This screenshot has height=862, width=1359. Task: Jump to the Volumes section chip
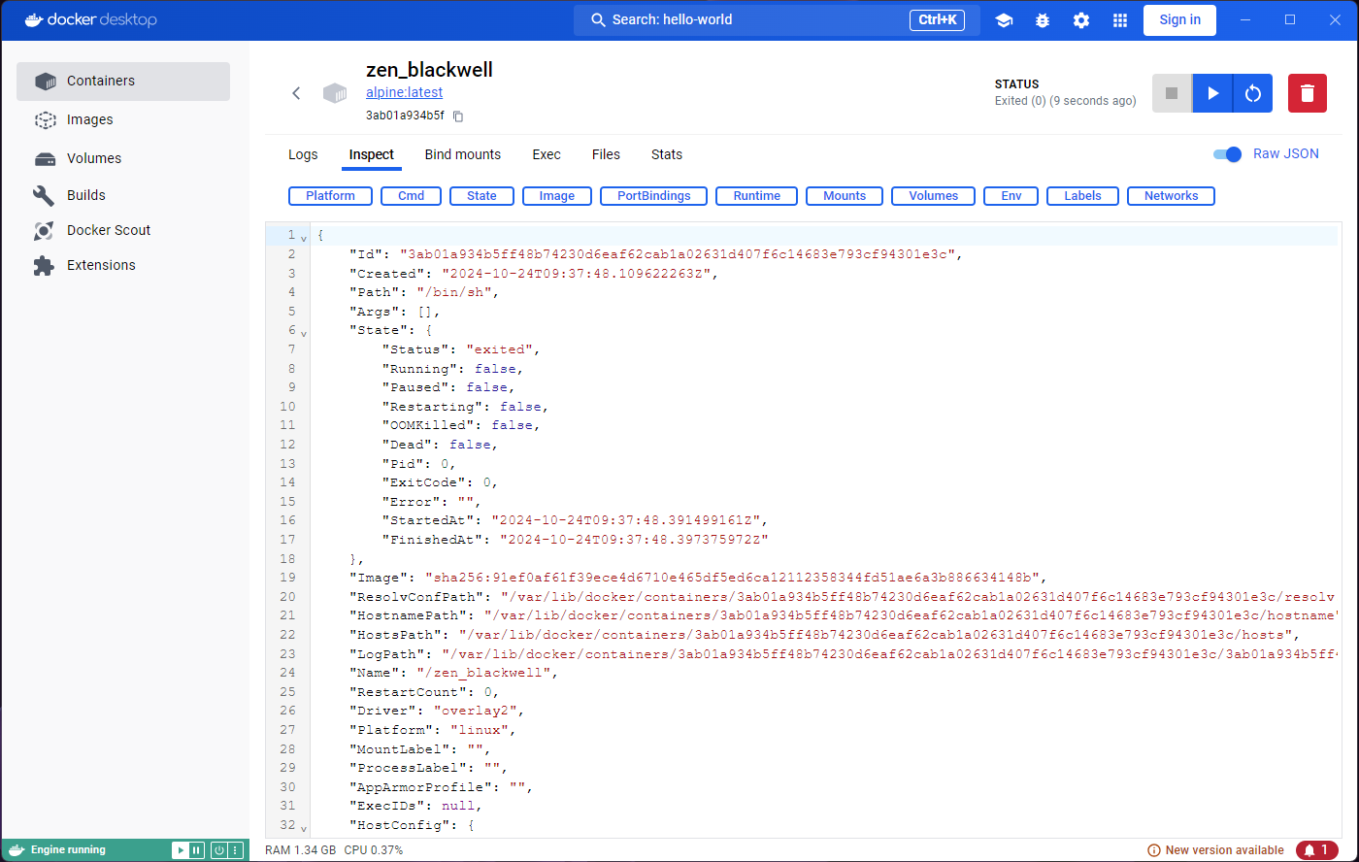pyautogui.click(x=934, y=196)
